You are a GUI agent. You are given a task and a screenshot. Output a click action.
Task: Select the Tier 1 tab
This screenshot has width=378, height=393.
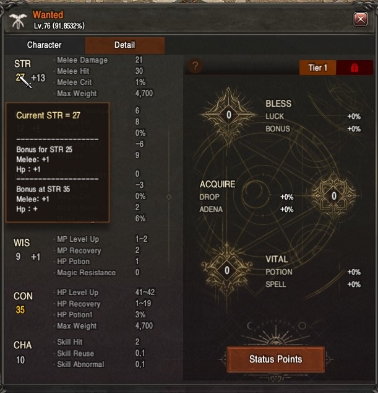318,68
